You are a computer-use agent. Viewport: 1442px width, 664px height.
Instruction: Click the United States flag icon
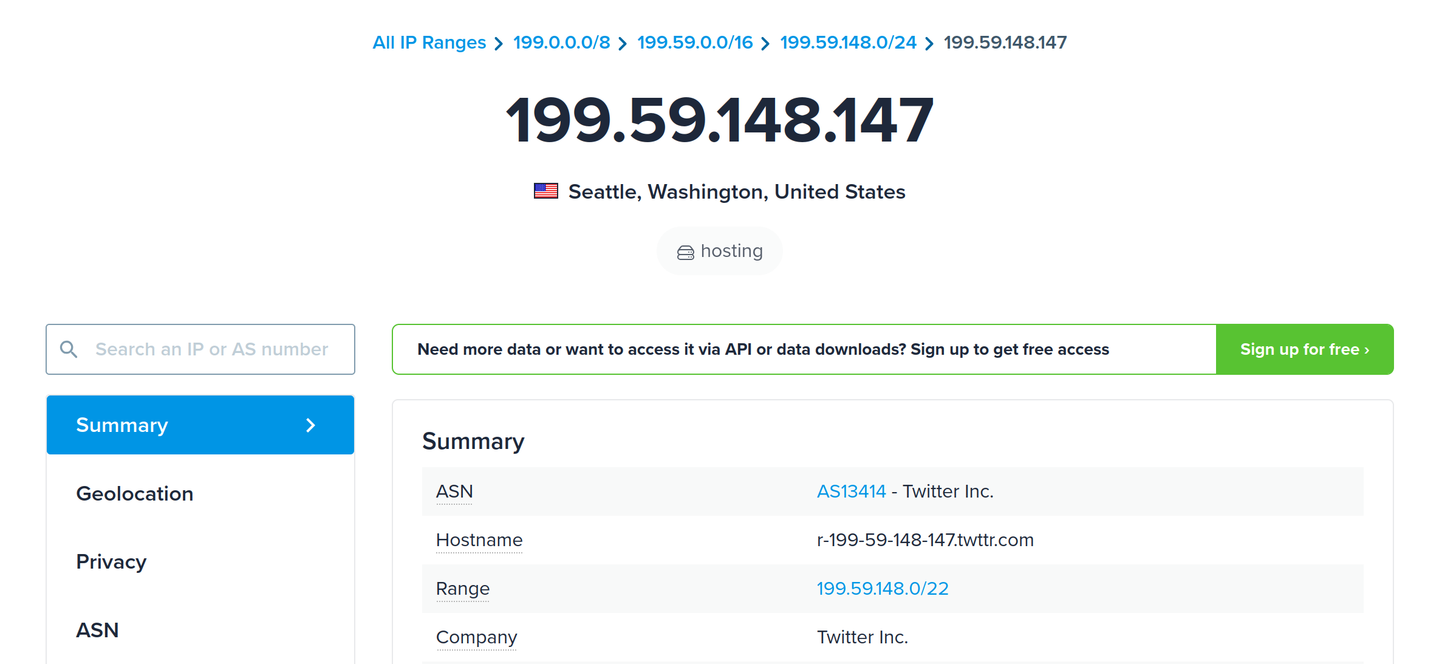click(545, 191)
